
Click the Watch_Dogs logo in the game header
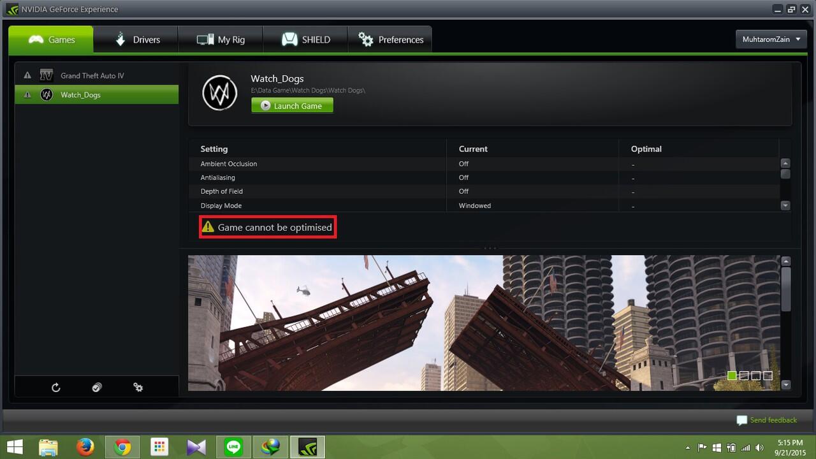pyautogui.click(x=219, y=93)
